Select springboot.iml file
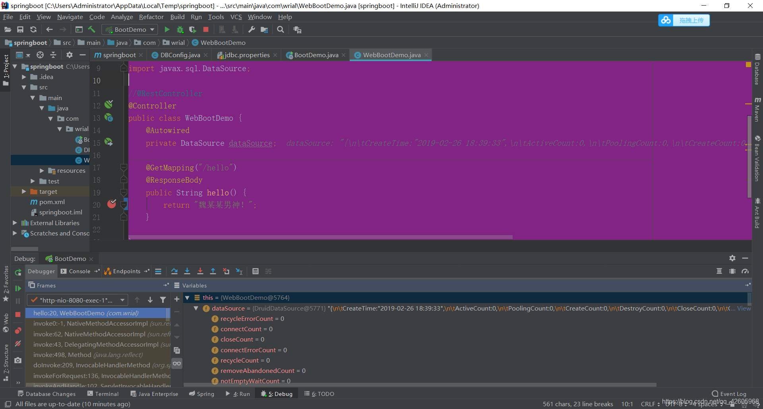The width and height of the screenshot is (763, 409). pos(60,212)
